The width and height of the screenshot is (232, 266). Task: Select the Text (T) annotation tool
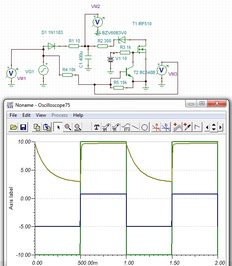[96, 127]
